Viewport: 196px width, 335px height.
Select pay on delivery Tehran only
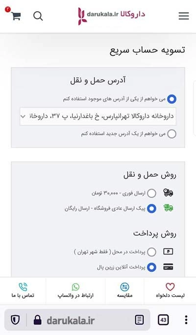tap(151, 252)
